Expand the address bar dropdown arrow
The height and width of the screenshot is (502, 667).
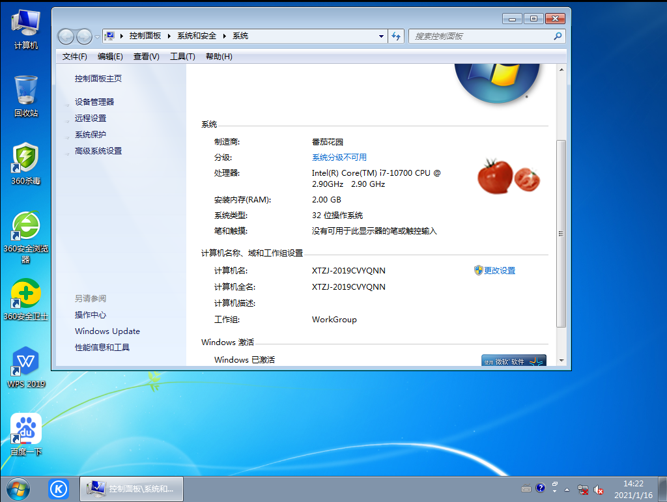coord(381,36)
